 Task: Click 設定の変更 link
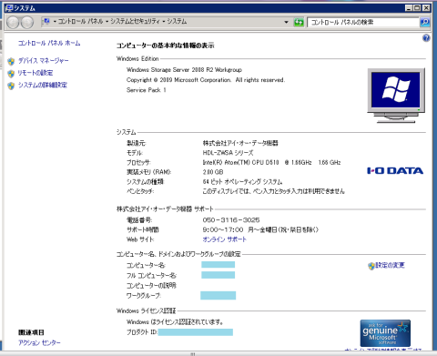pos(391,265)
